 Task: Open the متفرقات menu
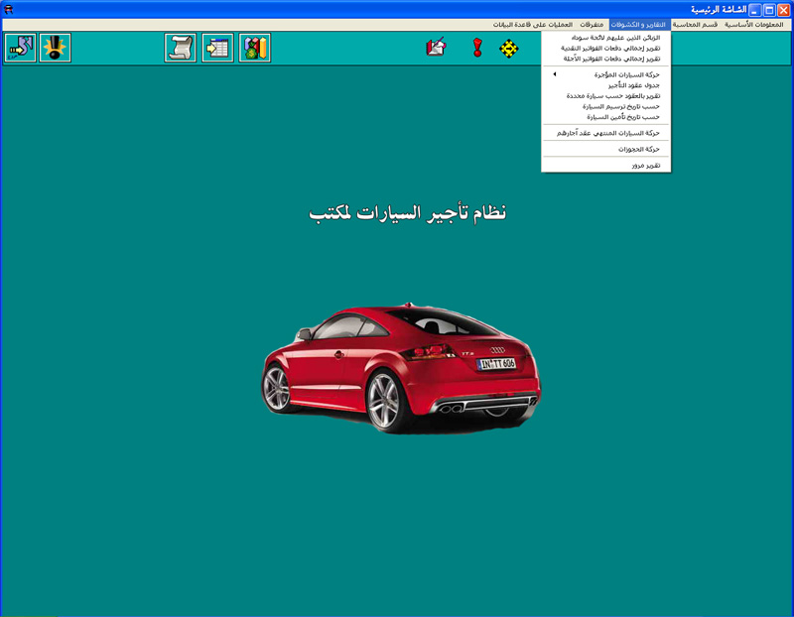pos(591,24)
